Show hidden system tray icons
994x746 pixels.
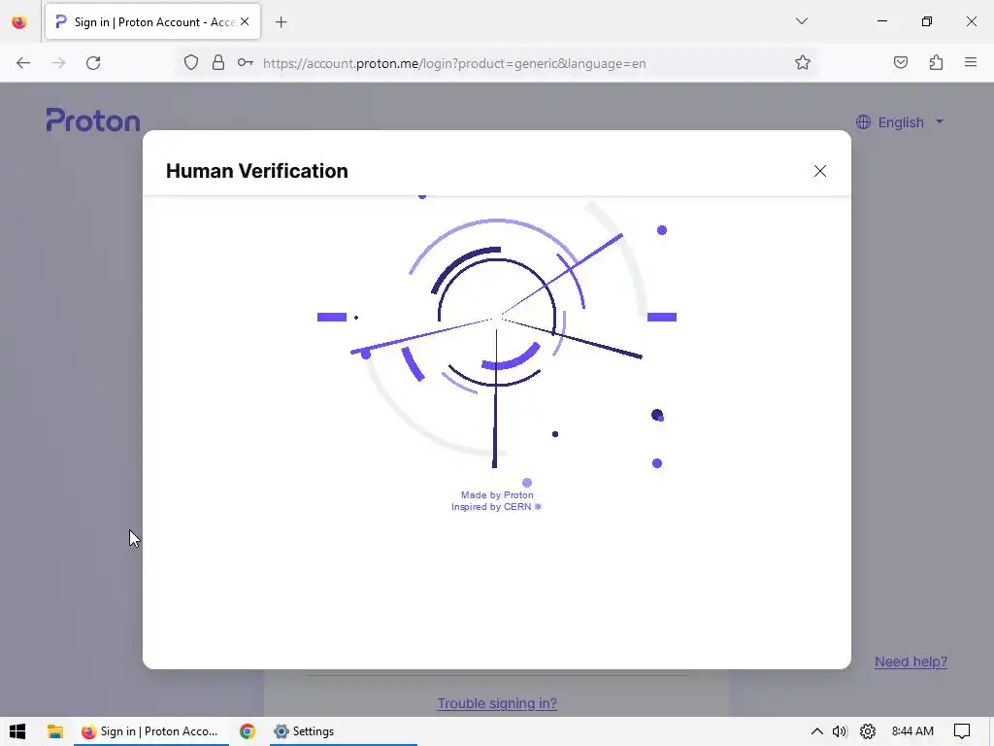coord(817,731)
